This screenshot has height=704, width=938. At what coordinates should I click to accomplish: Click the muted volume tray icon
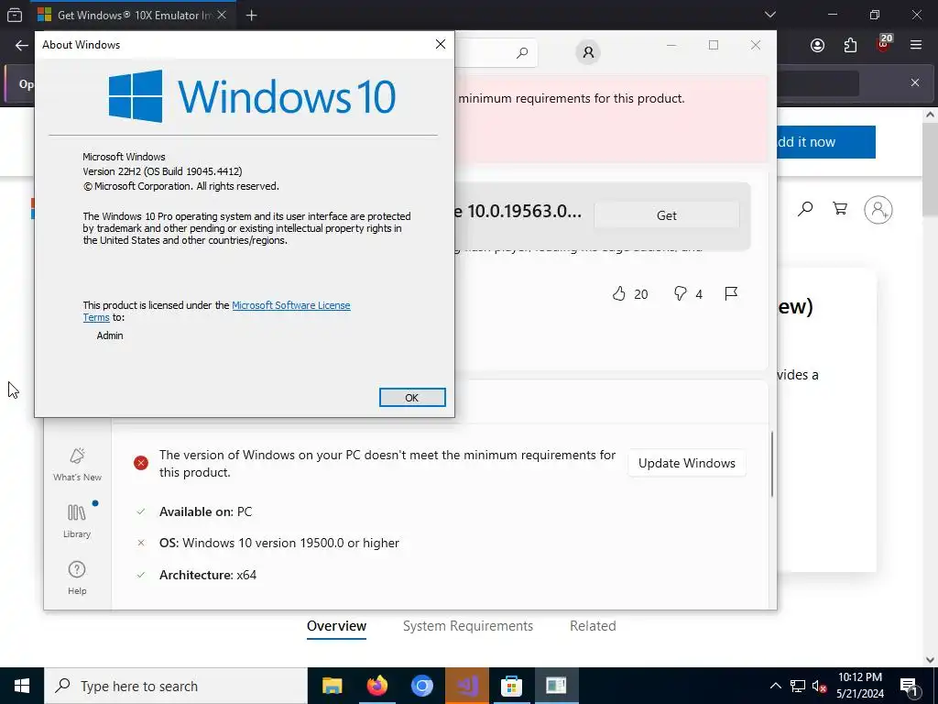819,686
